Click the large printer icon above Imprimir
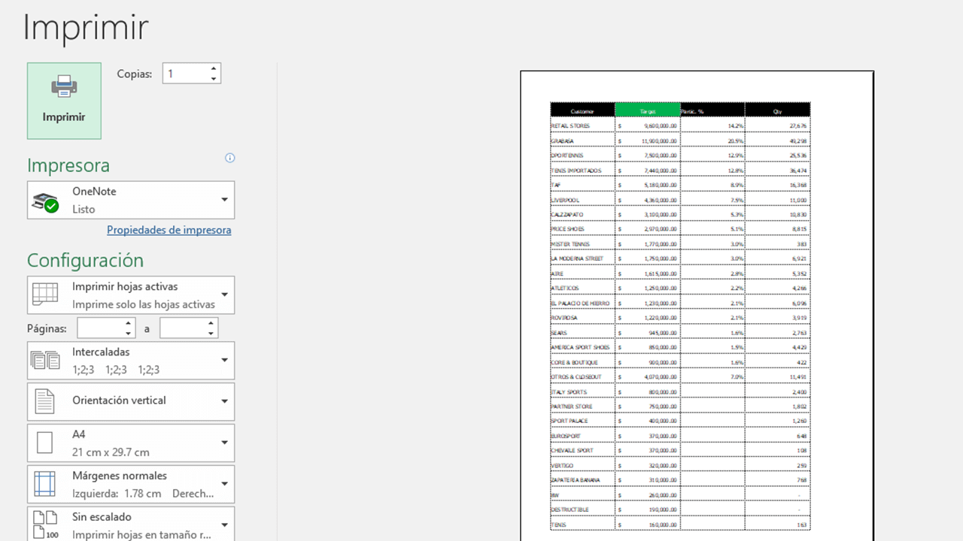 (64, 86)
